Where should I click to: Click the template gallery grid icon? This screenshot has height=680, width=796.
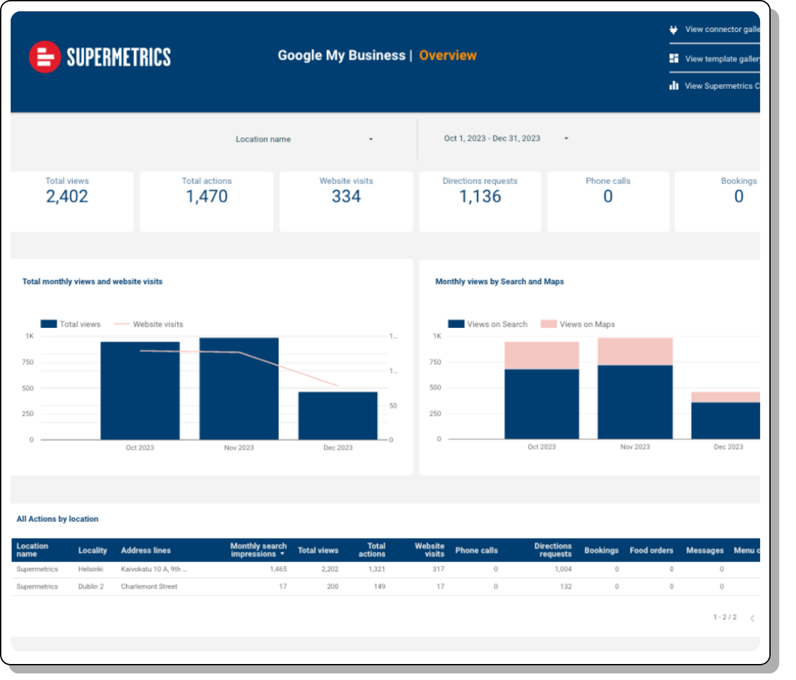tap(673, 59)
